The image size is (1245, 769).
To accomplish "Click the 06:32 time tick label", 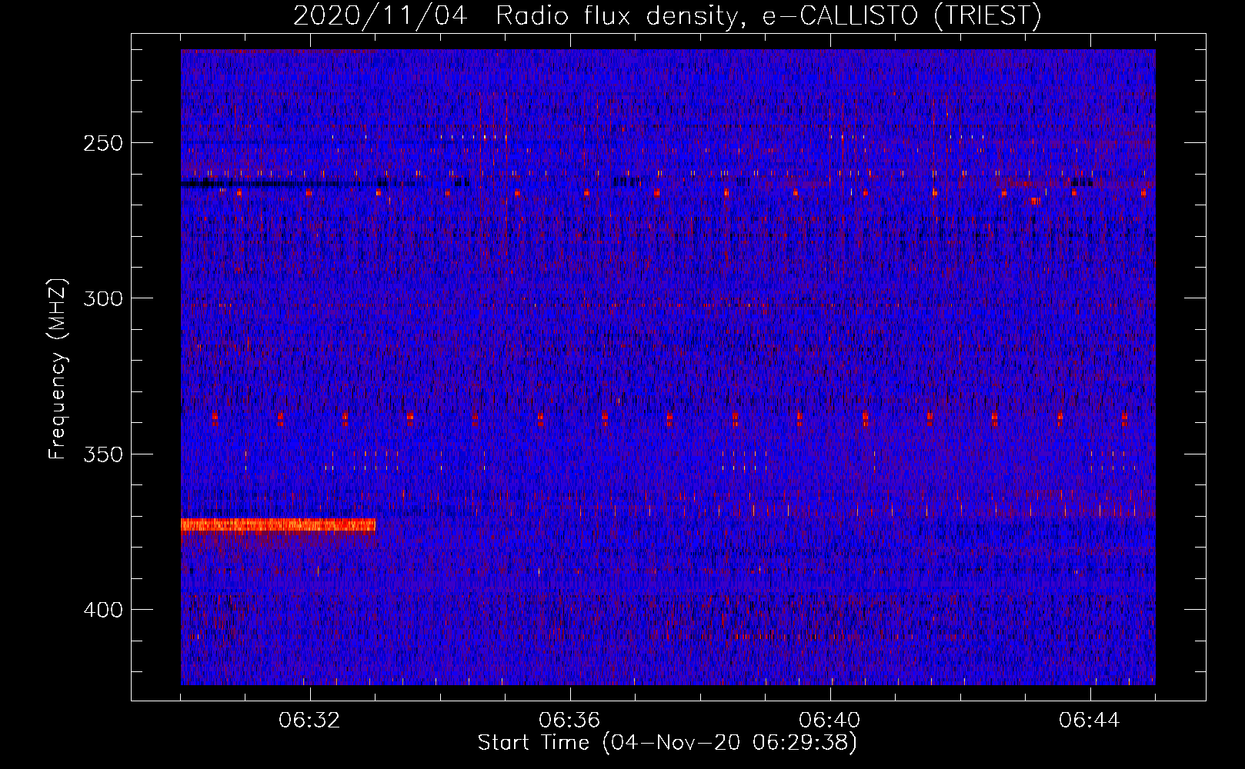I will (309, 721).
